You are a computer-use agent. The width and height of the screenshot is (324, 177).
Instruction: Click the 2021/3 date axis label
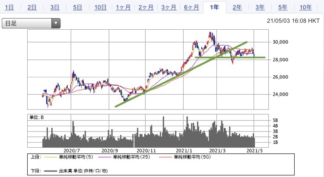click(217, 151)
